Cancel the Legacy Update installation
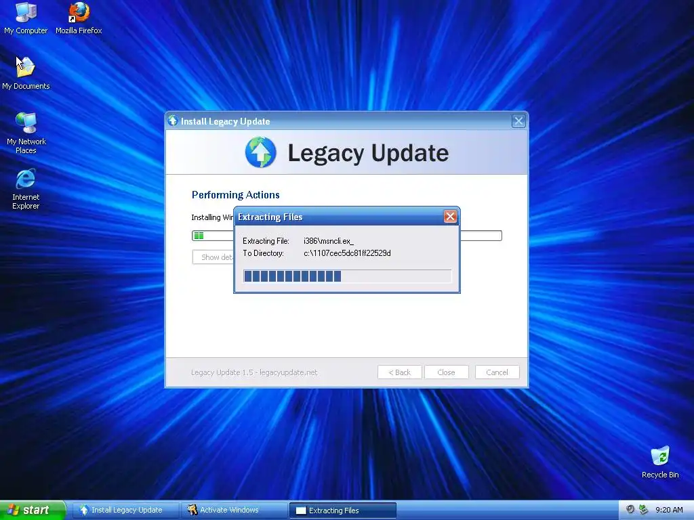The image size is (694, 520). [x=497, y=372]
